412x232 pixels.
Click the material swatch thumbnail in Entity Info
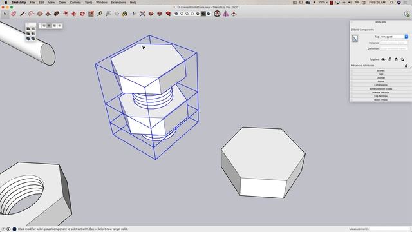tap(355, 39)
